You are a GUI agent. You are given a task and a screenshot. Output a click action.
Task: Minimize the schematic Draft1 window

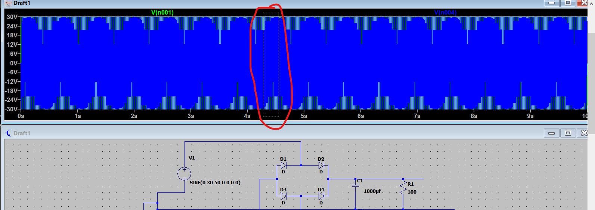(552, 133)
